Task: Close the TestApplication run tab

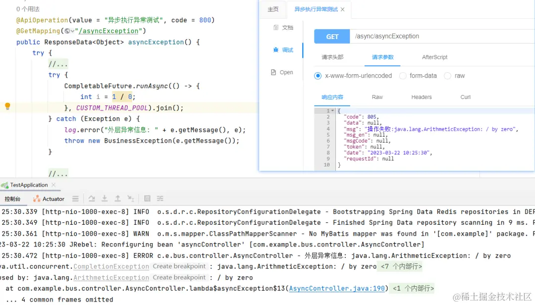Action: pos(53,185)
